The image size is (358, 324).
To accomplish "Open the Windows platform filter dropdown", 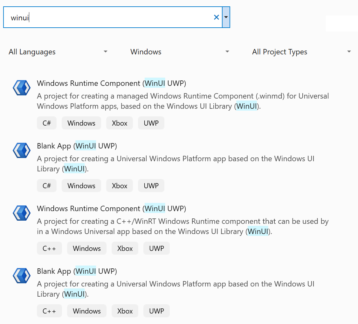I will [x=179, y=52].
